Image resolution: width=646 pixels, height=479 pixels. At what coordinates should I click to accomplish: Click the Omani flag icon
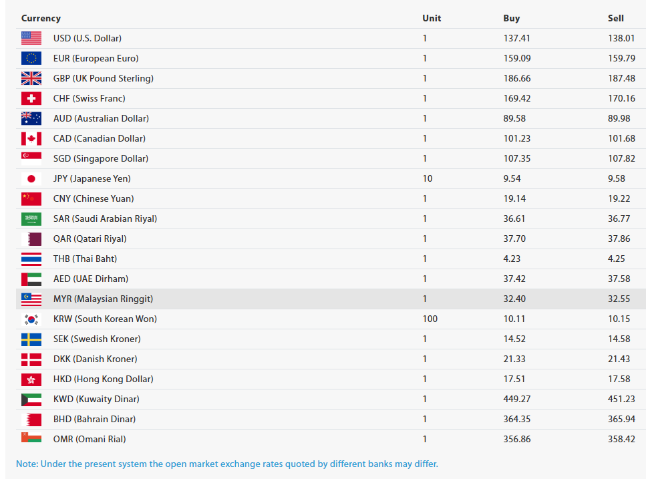point(31,438)
